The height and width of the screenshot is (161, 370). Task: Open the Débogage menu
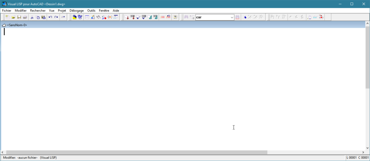pyautogui.click(x=77, y=10)
